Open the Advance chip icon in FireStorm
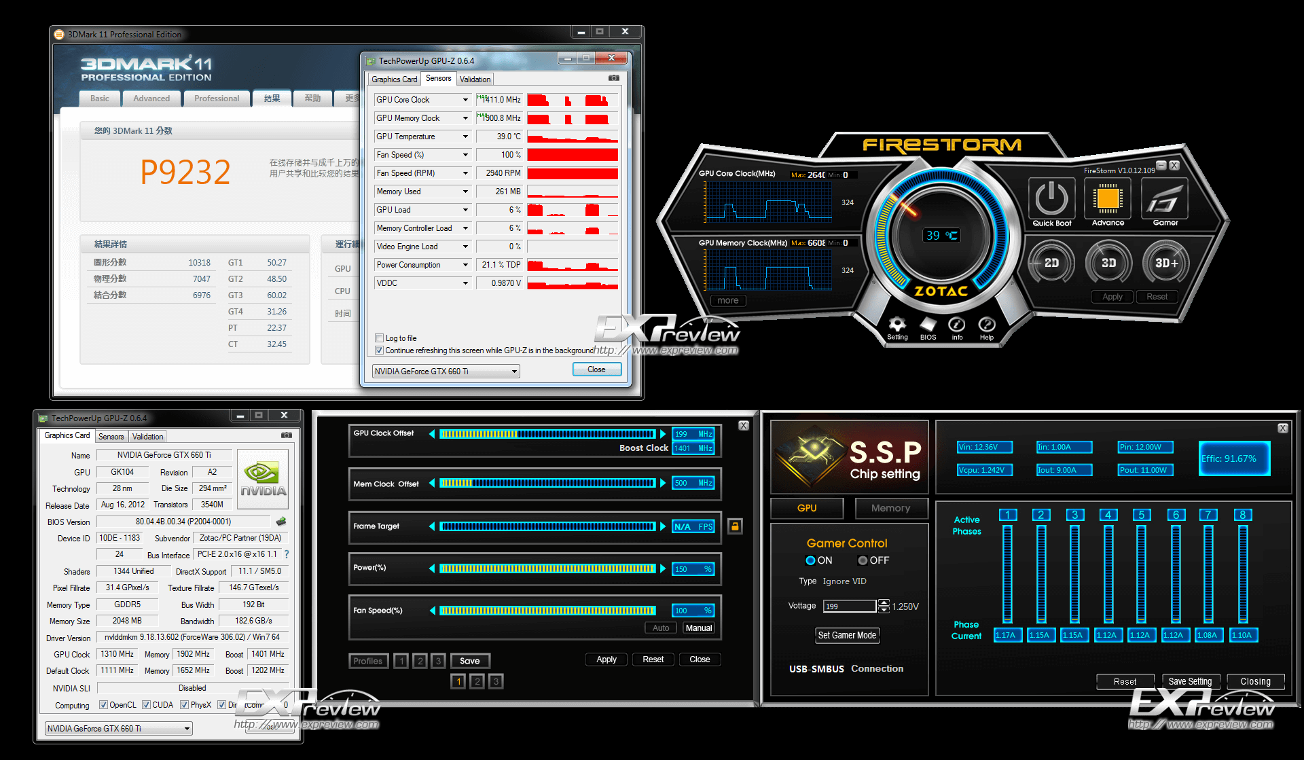1304x760 pixels. click(x=1108, y=199)
